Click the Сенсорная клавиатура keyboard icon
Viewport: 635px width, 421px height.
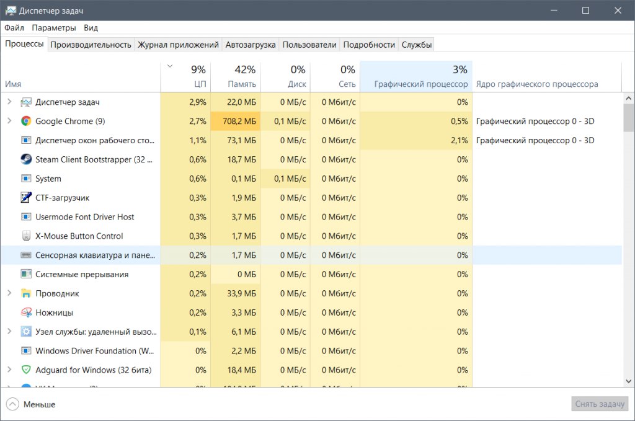tap(26, 255)
